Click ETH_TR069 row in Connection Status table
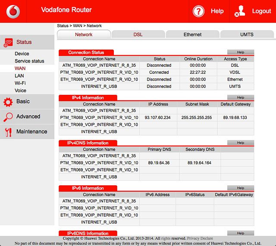This screenshot has width=276, height=246. [156, 79]
